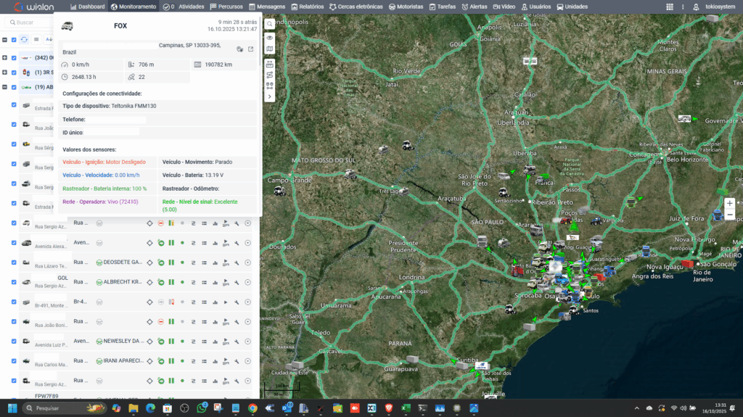Open the map layers icon
Viewport: 743px width, 417px height.
coord(270,49)
